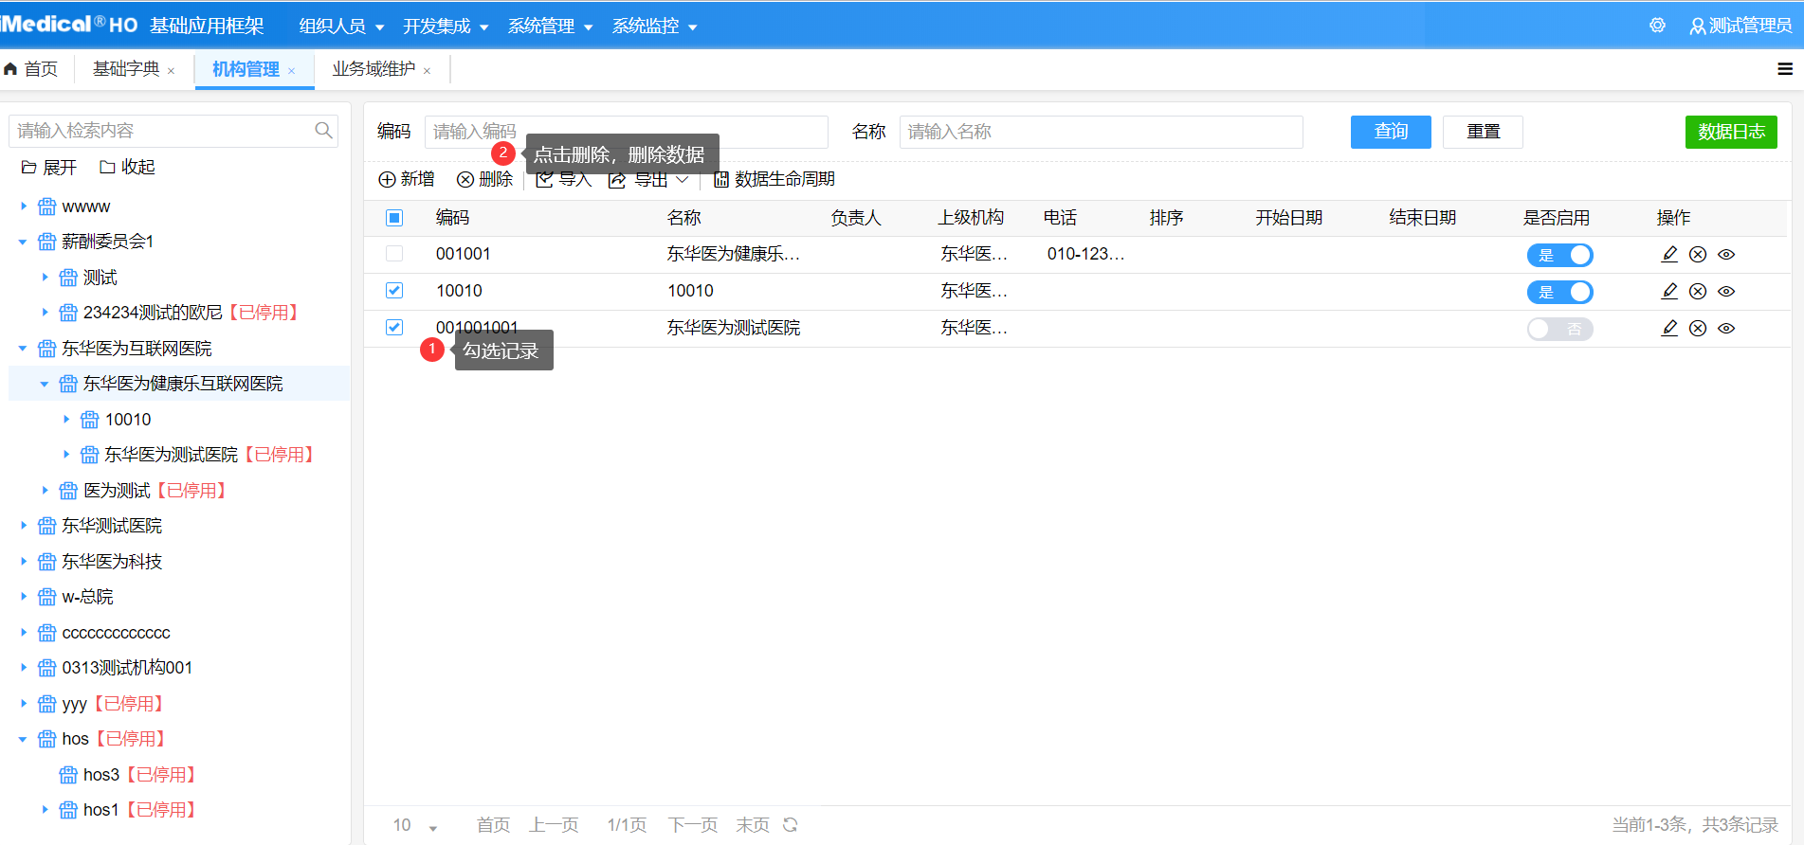1804x845 pixels.
Task: Click the 展开 folder icon button
Action: 48,167
